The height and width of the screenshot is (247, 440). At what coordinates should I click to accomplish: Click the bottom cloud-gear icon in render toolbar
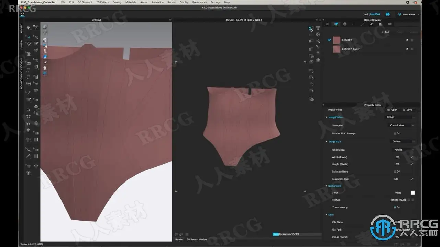(312, 99)
